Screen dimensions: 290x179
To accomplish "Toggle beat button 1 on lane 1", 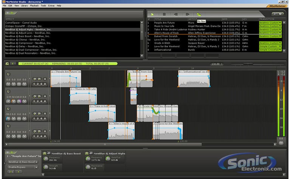I will pyautogui.click(x=34, y=84).
